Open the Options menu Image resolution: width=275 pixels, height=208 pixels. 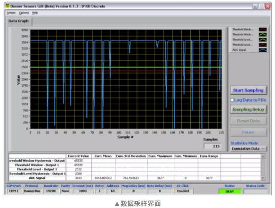(x=24, y=13)
